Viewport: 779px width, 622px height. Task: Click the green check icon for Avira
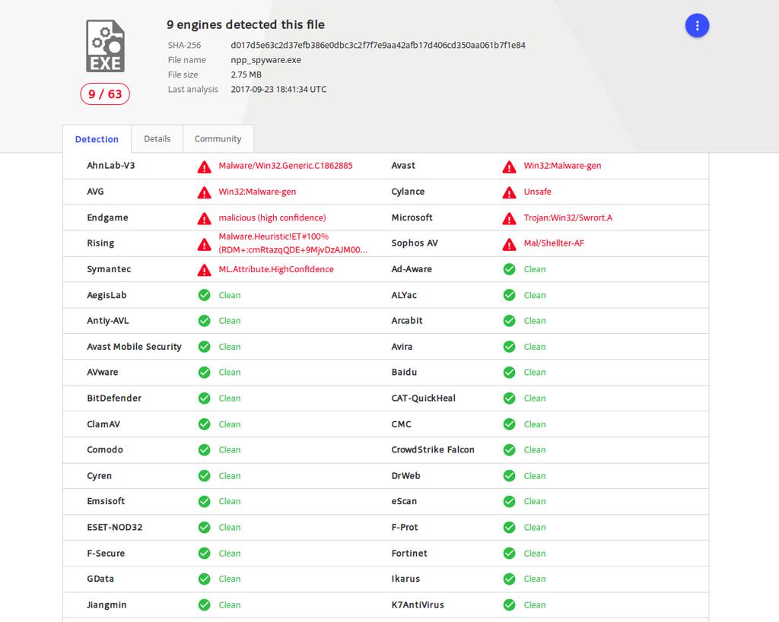pos(509,347)
